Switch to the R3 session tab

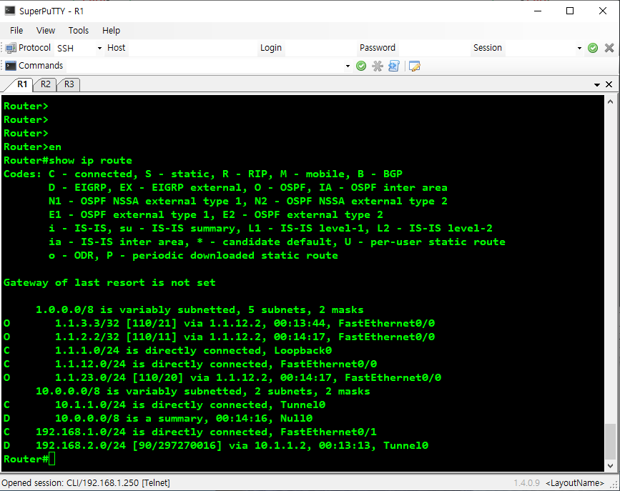click(69, 84)
